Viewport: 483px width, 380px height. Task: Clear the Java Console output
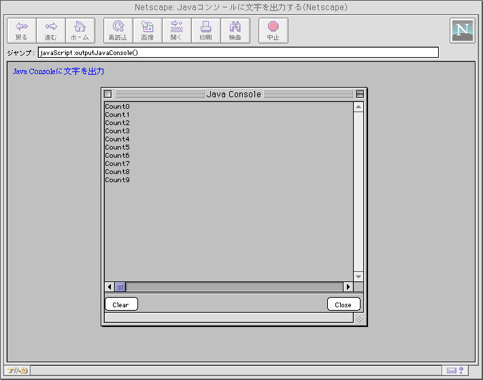coord(121,305)
